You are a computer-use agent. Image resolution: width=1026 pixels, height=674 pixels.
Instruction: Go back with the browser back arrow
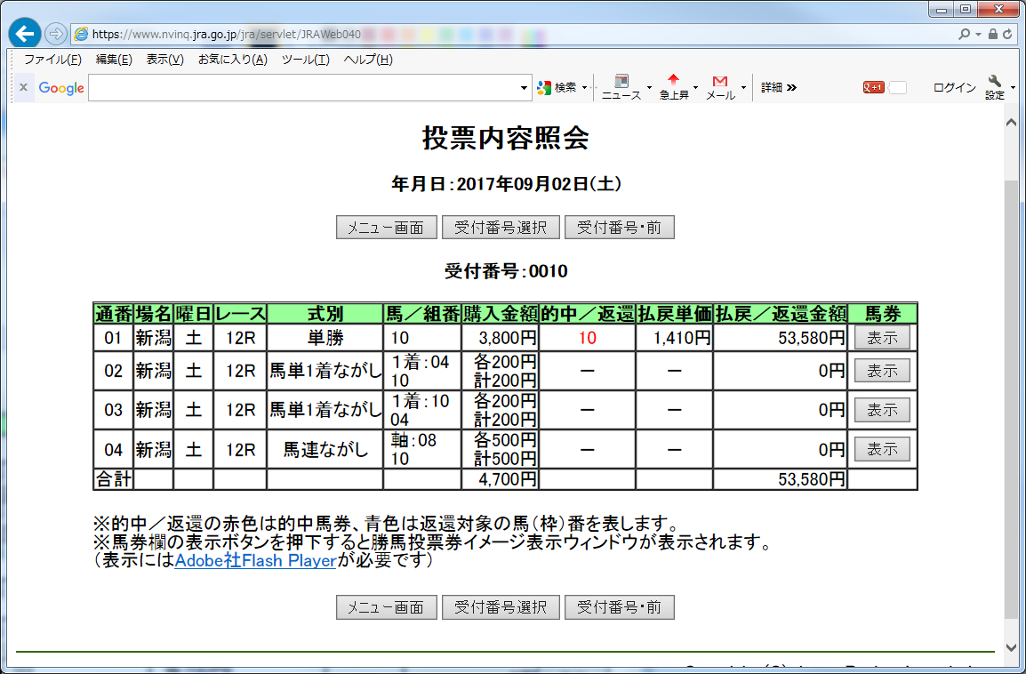[25, 34]
